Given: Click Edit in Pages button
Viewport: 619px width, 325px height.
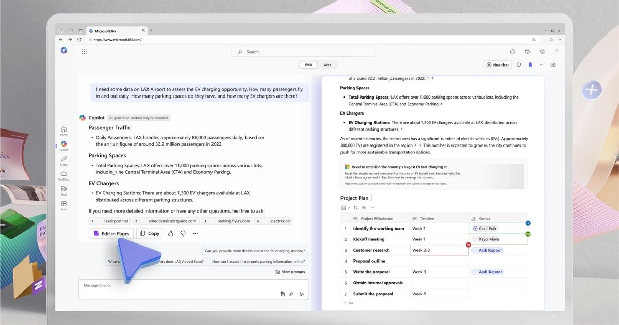Looking at the screenshot, I should coord(111,233).
